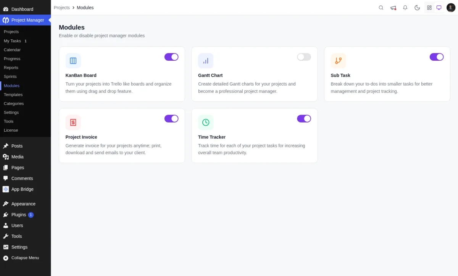The image size is (458, 276).
Task: Disable the Time Tracker module toggle
Action: pos(304,119)
